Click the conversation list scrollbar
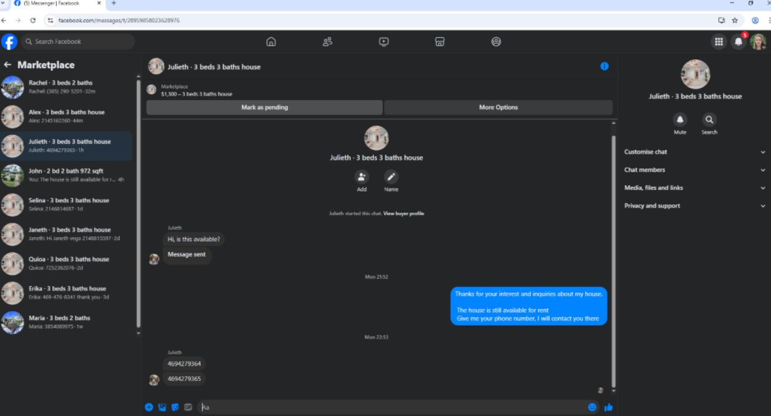 [x=139, y=204]
